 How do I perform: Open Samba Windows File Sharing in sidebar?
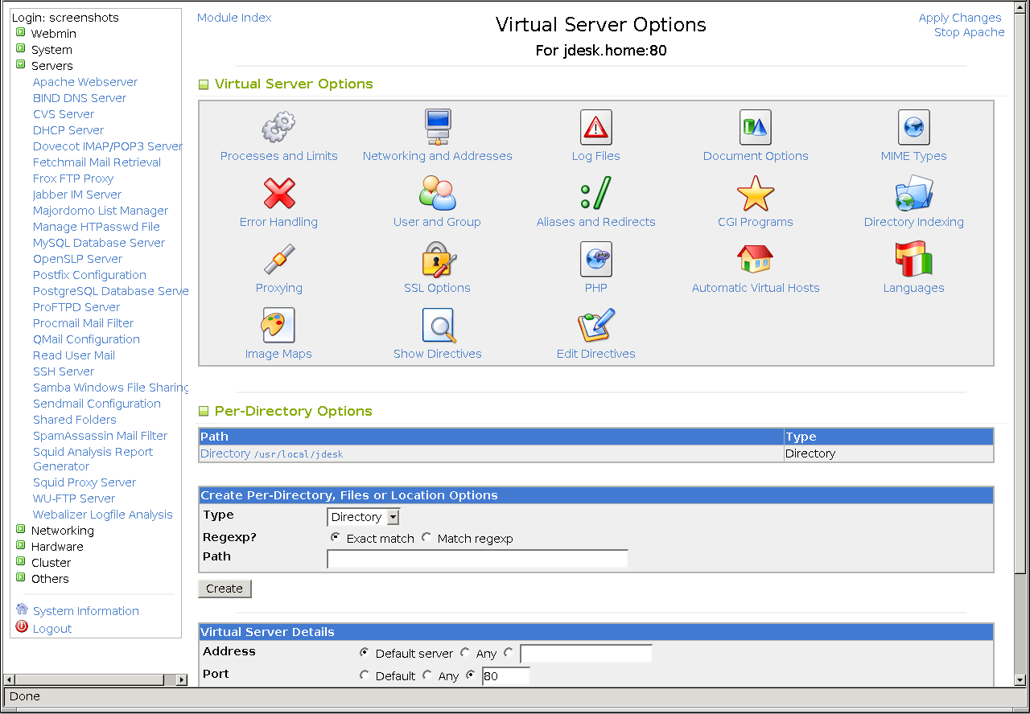point(111,388)
